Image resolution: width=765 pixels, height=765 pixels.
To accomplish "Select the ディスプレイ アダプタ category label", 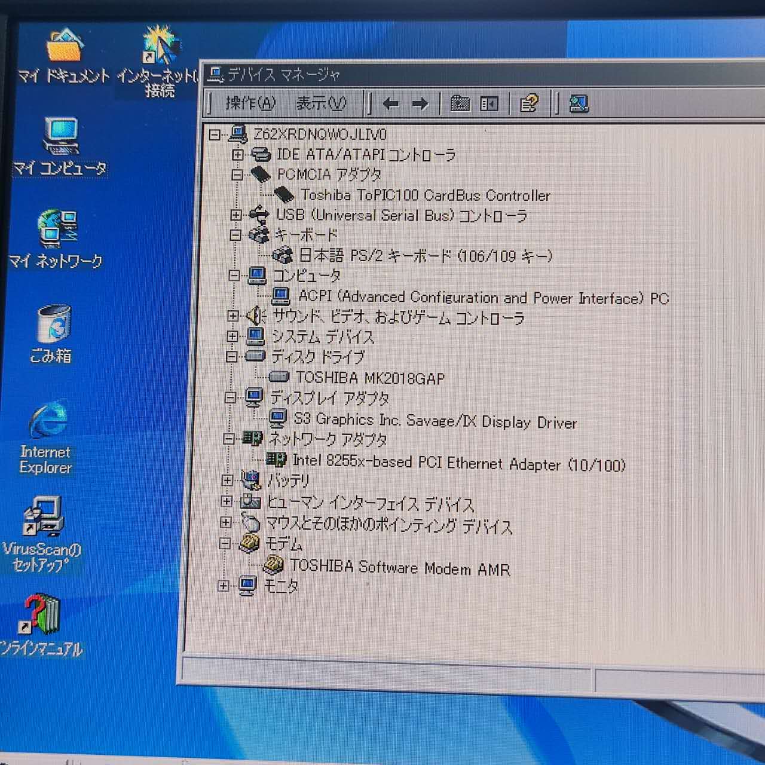I will (329, 397).
